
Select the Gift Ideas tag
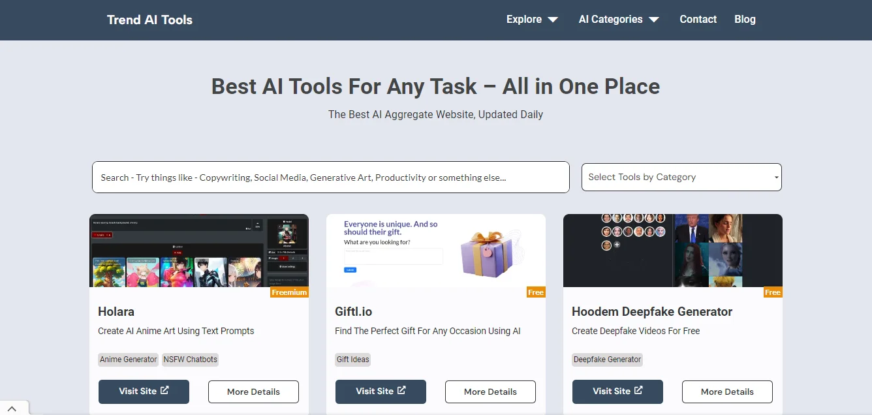coord(352,360)
